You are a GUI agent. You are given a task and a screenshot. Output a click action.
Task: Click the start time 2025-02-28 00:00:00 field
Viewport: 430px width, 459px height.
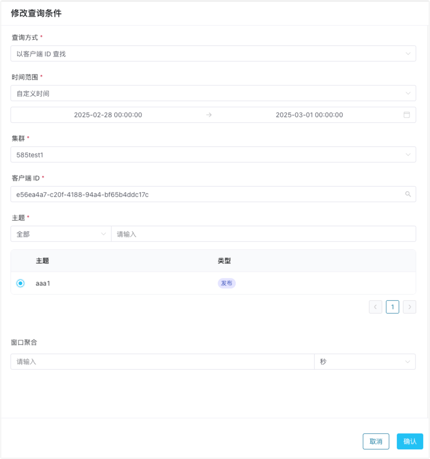click(108, 115)
